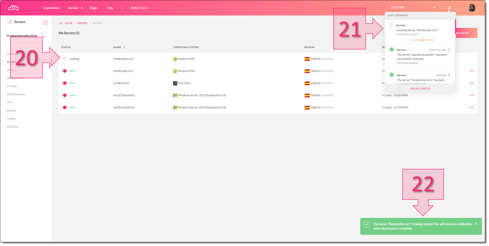Screen dimensions: 489x246
Task: Click the REGION column header
Action: [x=309, y=47]
